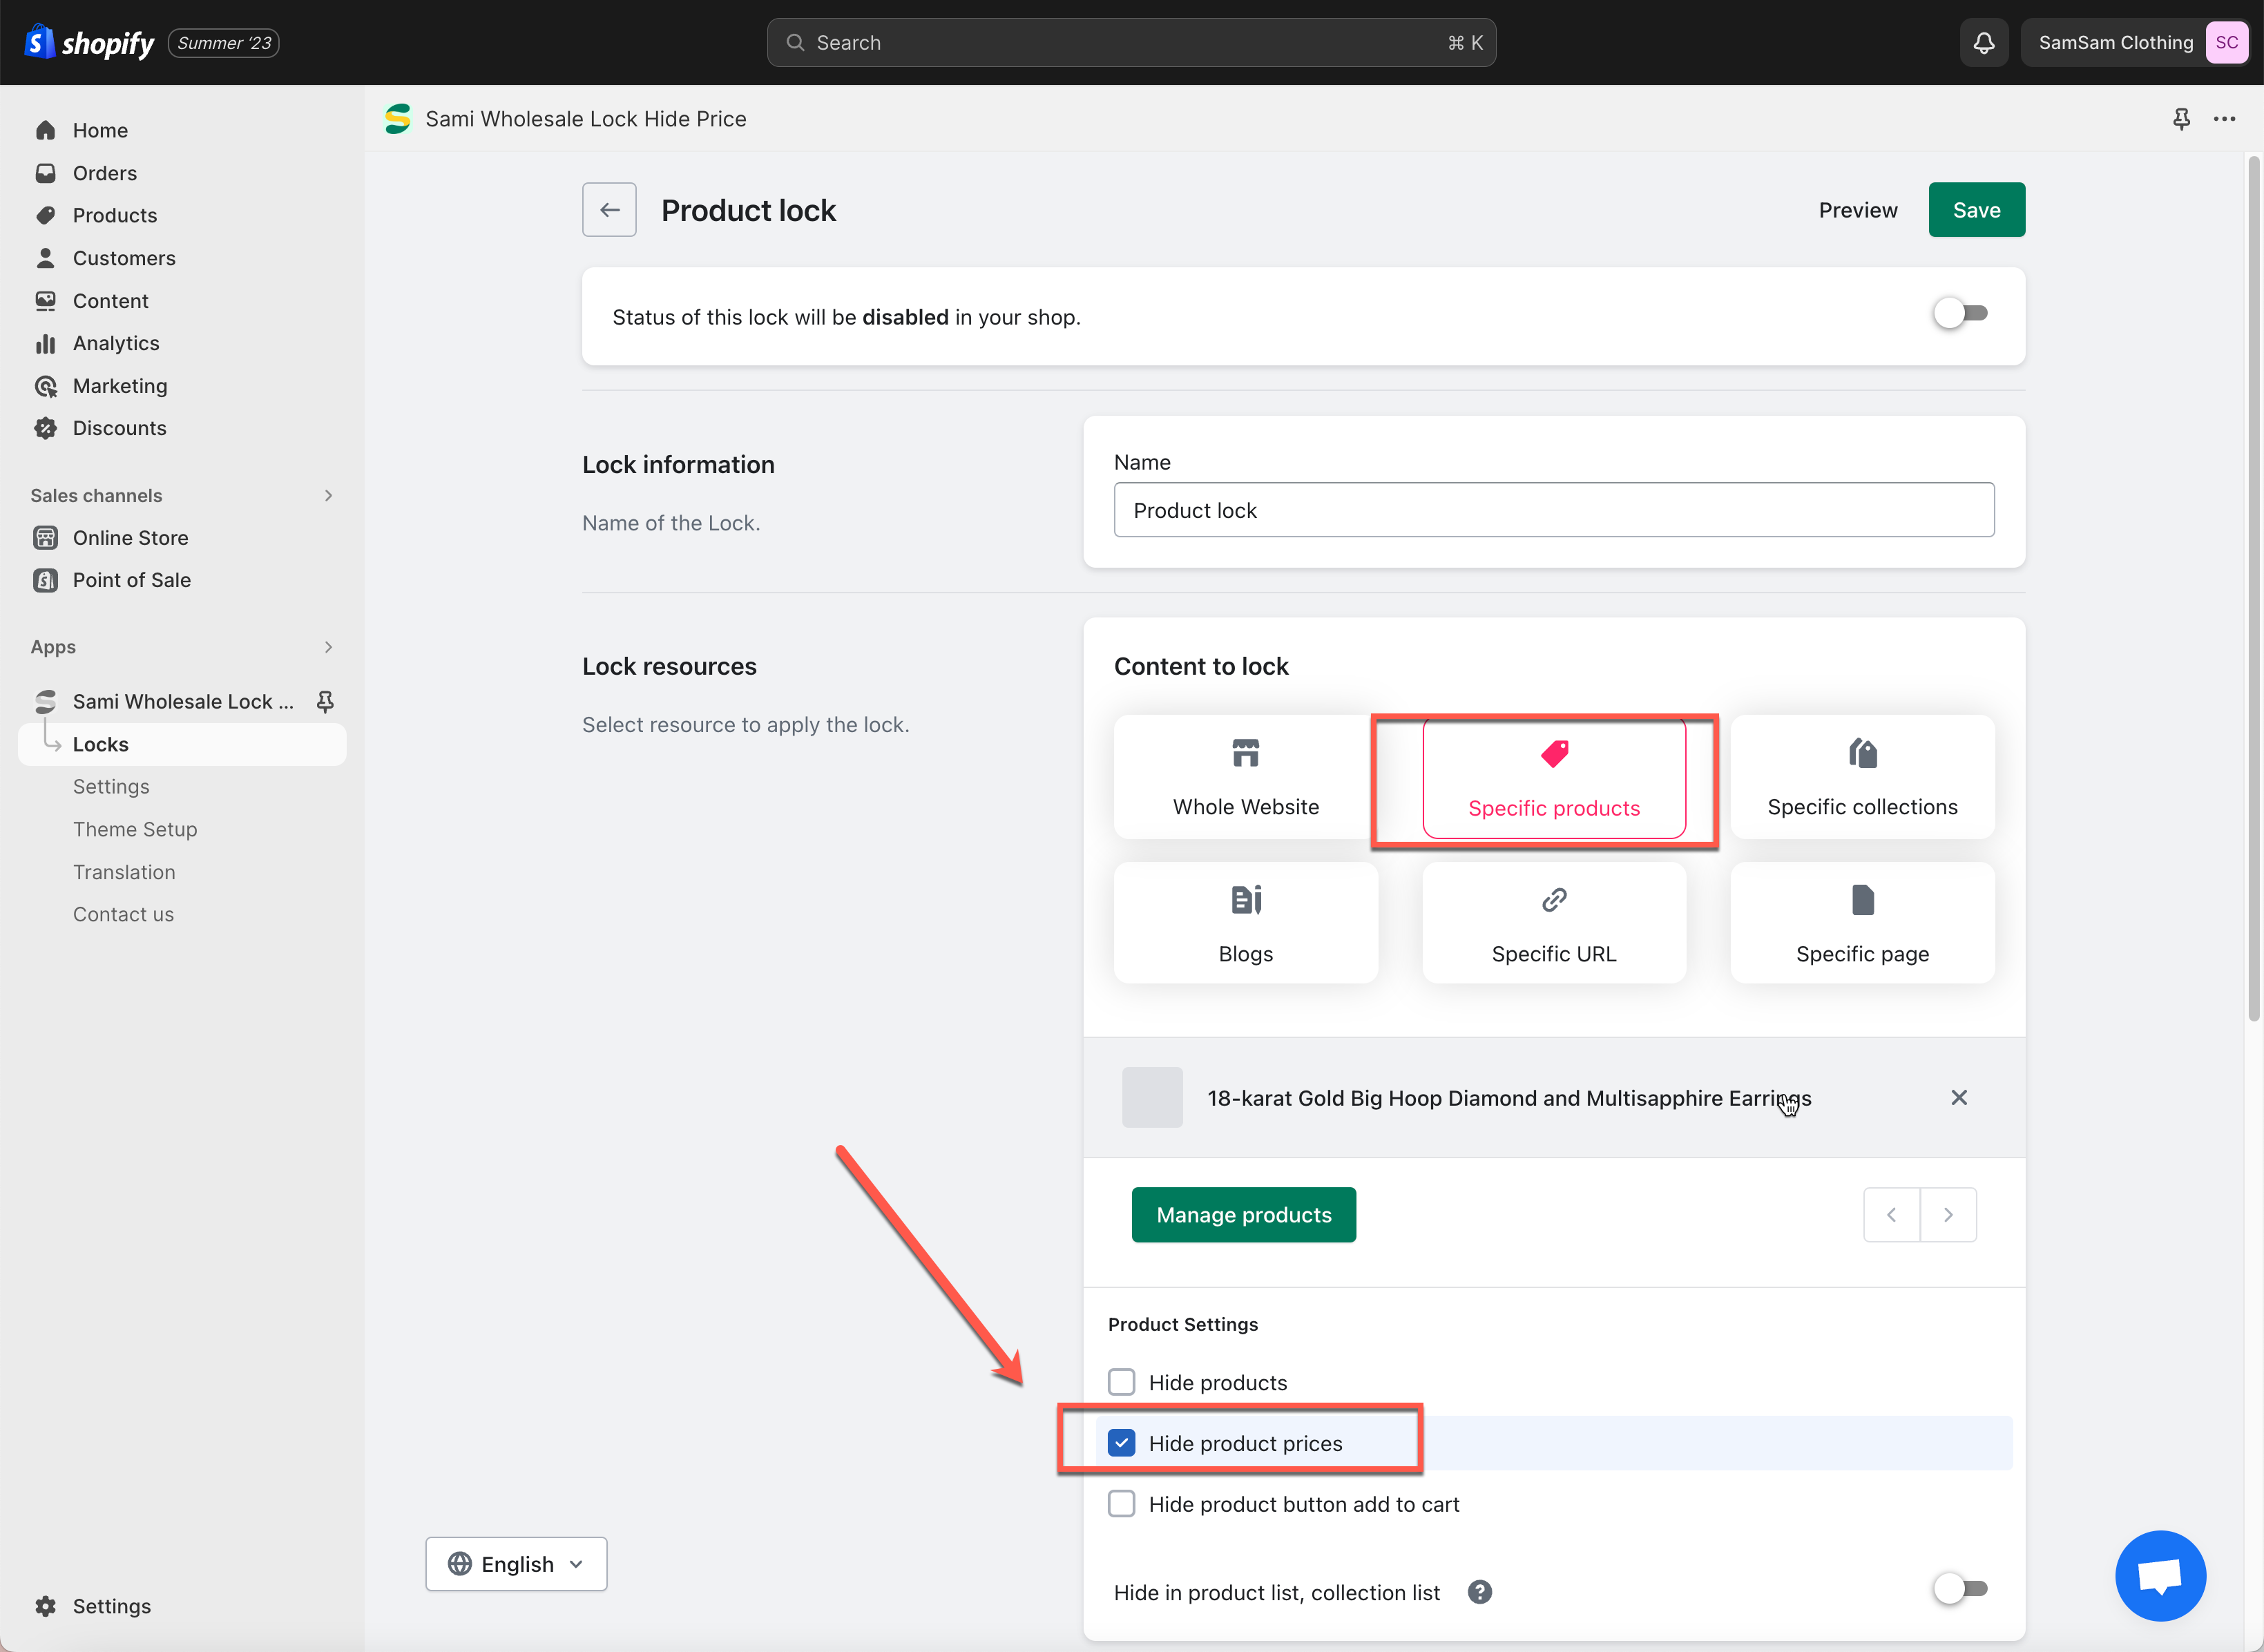The image size is (2264, 1652).
Task: Select Whole Website content option
Action: (1246, 777)
